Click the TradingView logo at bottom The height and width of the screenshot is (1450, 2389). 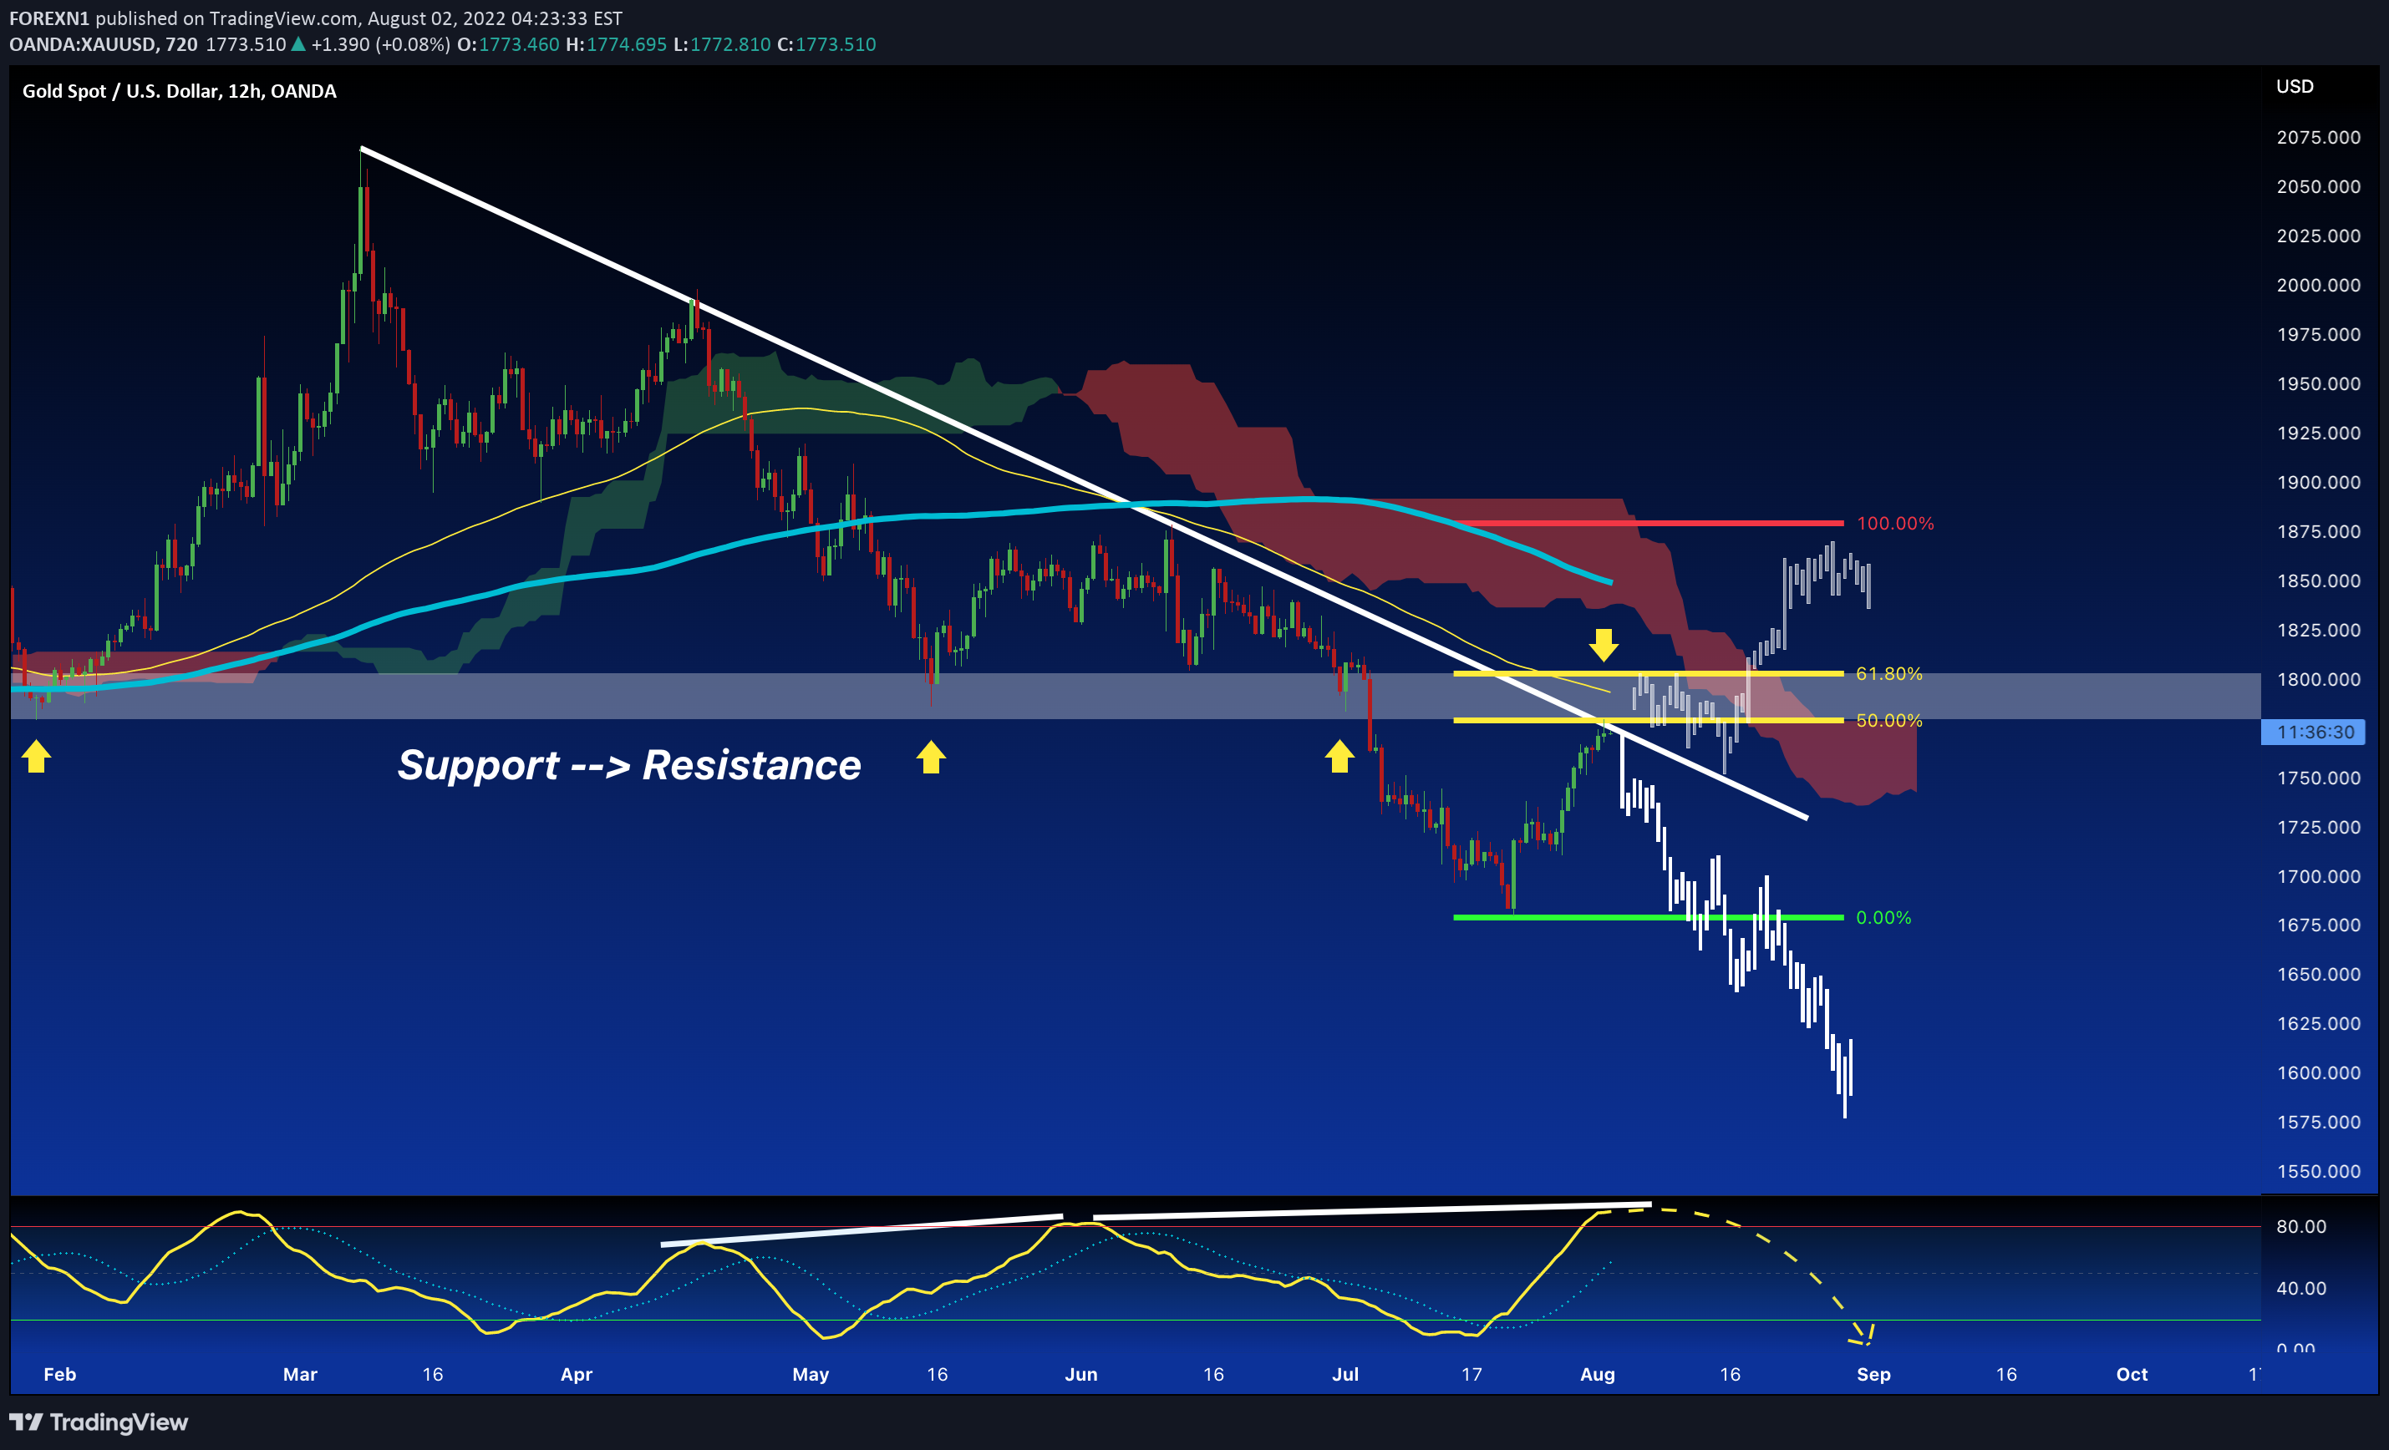(98, 1422)
